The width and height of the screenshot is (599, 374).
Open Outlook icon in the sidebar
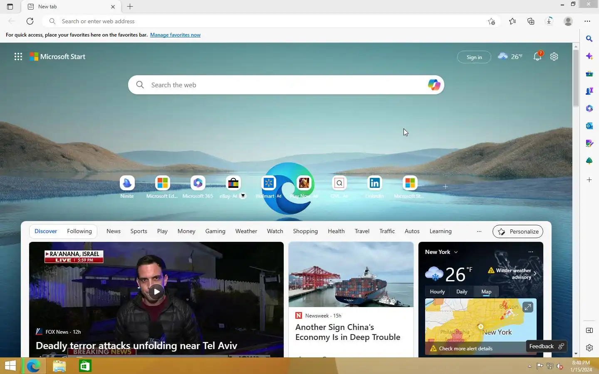pyautogui.click(x=589, y=126)
